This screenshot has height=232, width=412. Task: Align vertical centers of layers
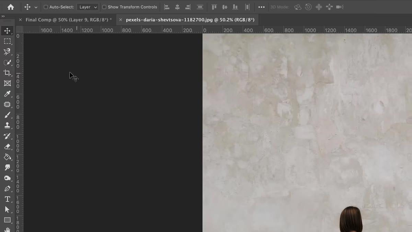(225, 7)
